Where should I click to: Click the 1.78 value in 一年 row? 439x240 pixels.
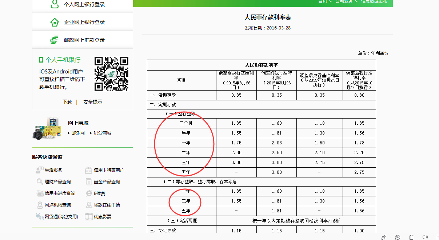tap(359, 143)
